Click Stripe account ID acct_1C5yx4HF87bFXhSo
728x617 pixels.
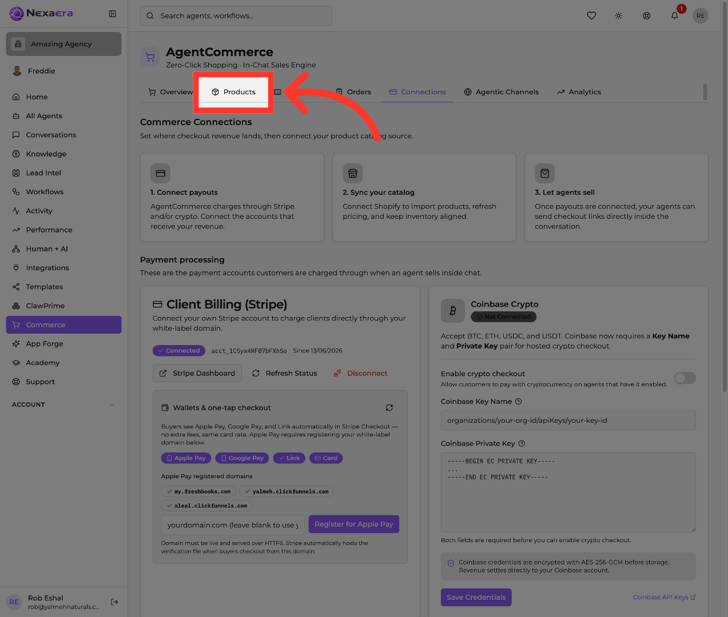tap(249, 351)
